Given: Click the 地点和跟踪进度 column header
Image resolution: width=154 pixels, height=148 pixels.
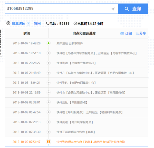Looking at the screenshot, I should (84, 33).
